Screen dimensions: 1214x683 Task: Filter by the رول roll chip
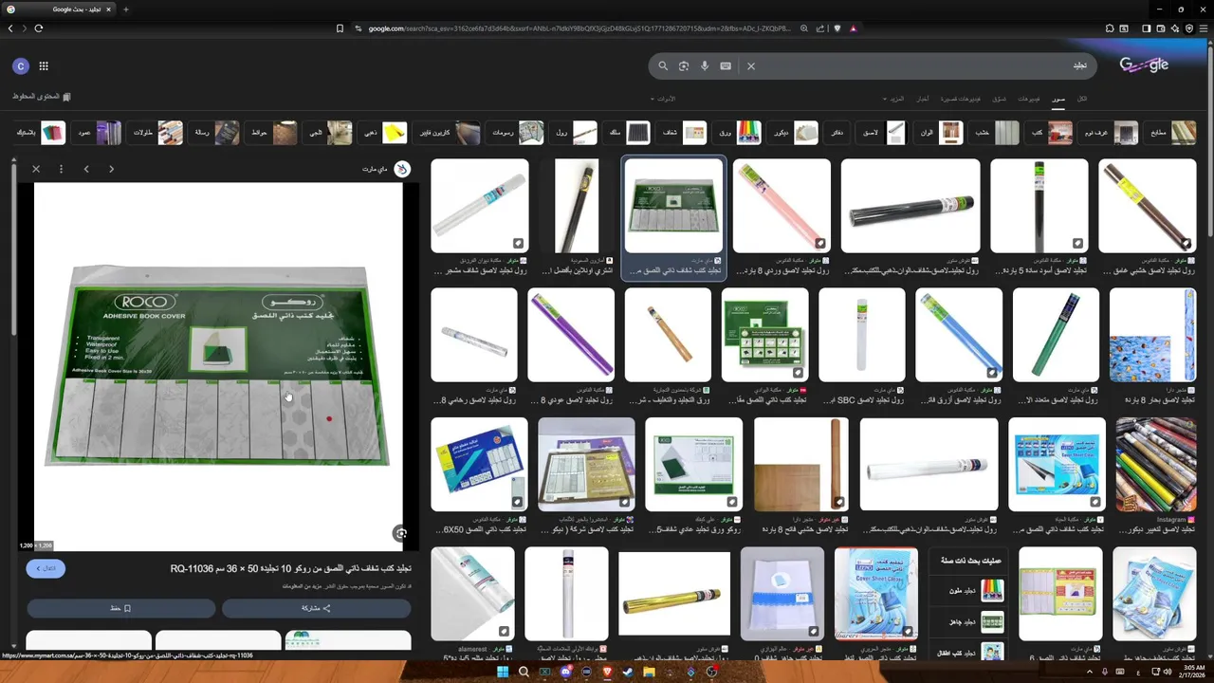(x=574, y=133)
